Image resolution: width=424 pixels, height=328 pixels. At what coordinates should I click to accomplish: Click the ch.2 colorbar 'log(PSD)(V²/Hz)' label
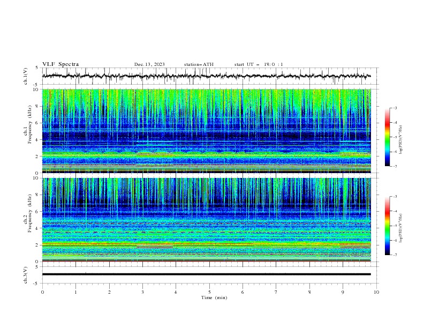click(x=400, y=228)
